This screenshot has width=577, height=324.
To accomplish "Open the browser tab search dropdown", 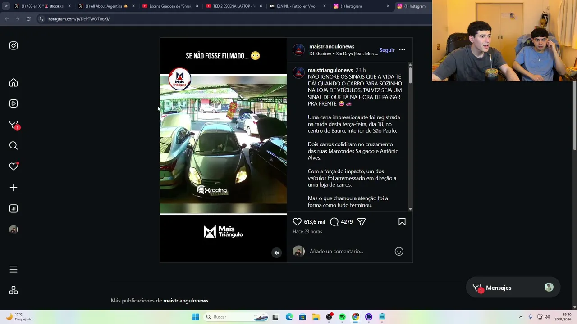I will tap(5, 6).
